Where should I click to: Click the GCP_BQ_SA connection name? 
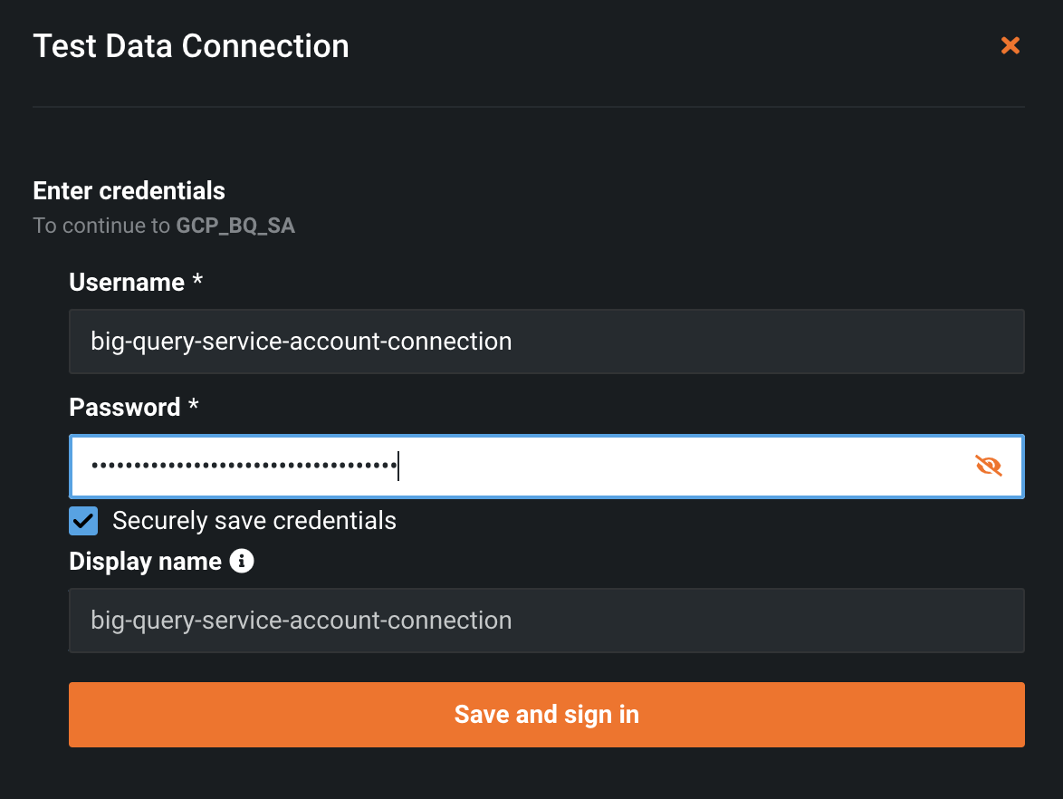[x=235, y=226]
